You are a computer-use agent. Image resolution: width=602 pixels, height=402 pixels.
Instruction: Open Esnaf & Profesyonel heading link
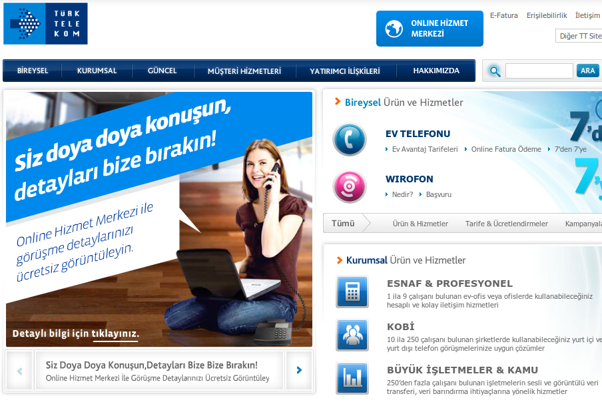pyautogui.click(x=450, y=284)
